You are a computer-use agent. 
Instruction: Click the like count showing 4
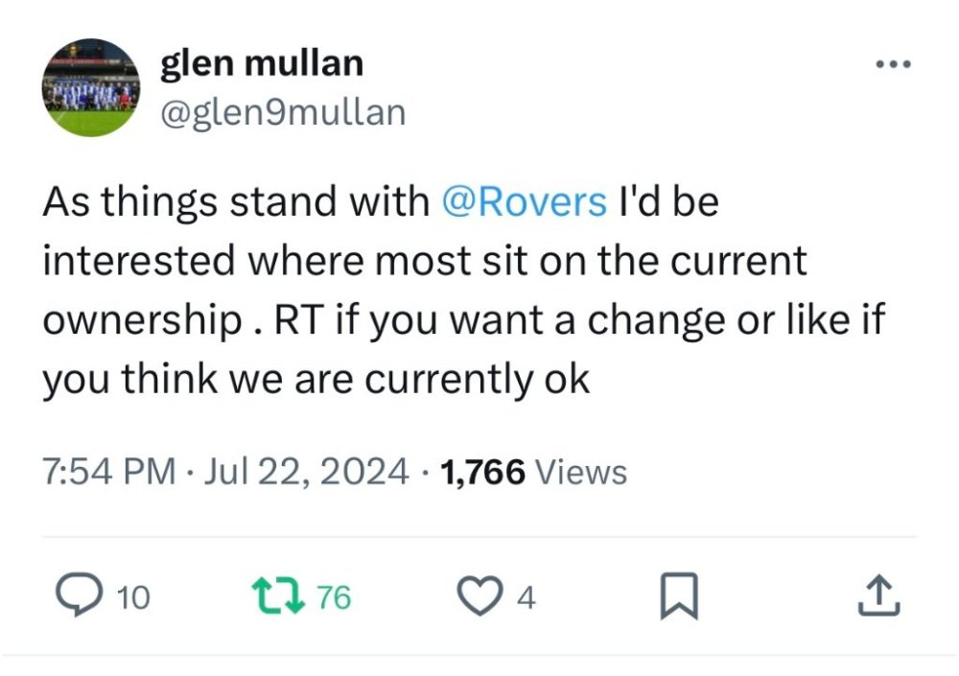click(526, 598)
